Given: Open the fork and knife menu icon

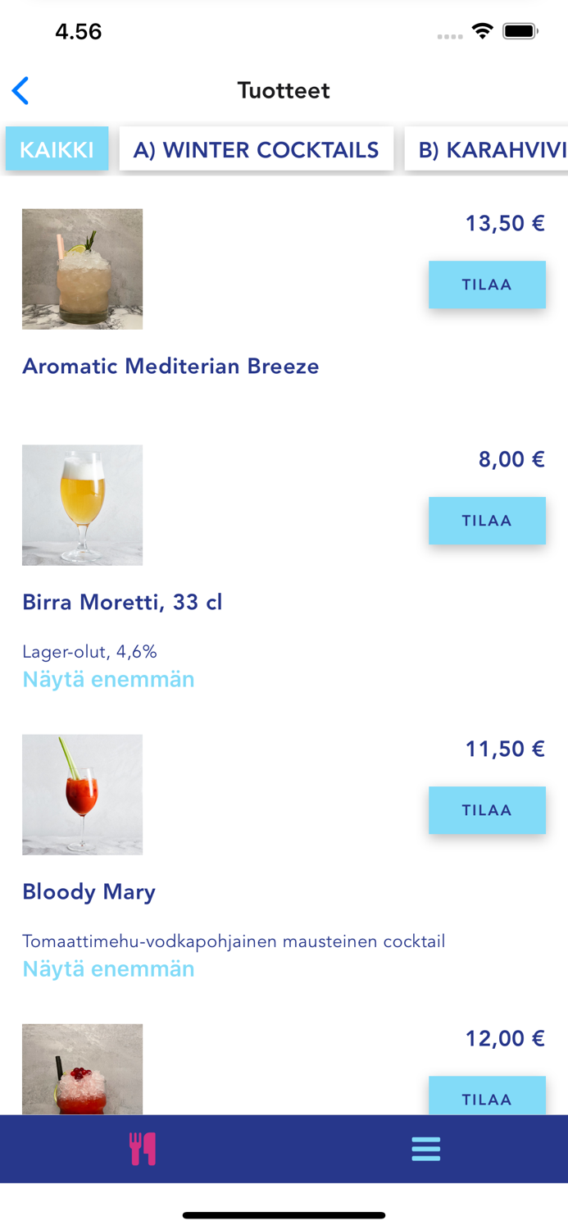Looking at the screenshot, I should click(x=142, y=1149).
